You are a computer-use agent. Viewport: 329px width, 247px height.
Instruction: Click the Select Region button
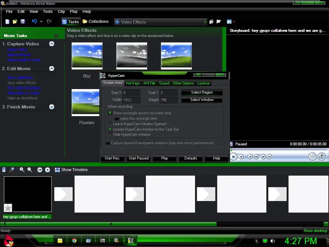(x=202, y=92)
